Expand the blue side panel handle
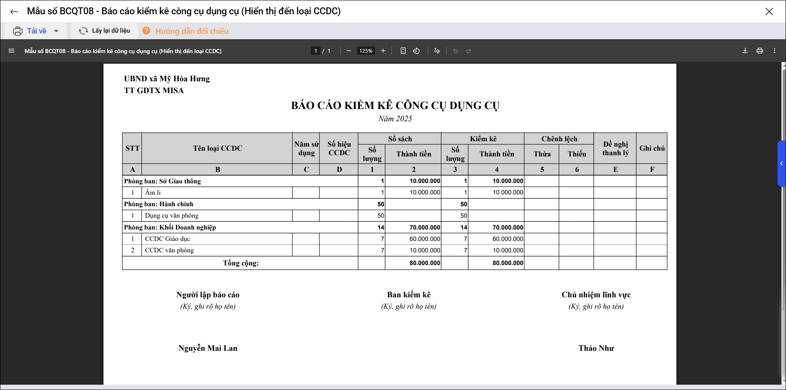This screenshot has height=390, width=786. [781, 163]
